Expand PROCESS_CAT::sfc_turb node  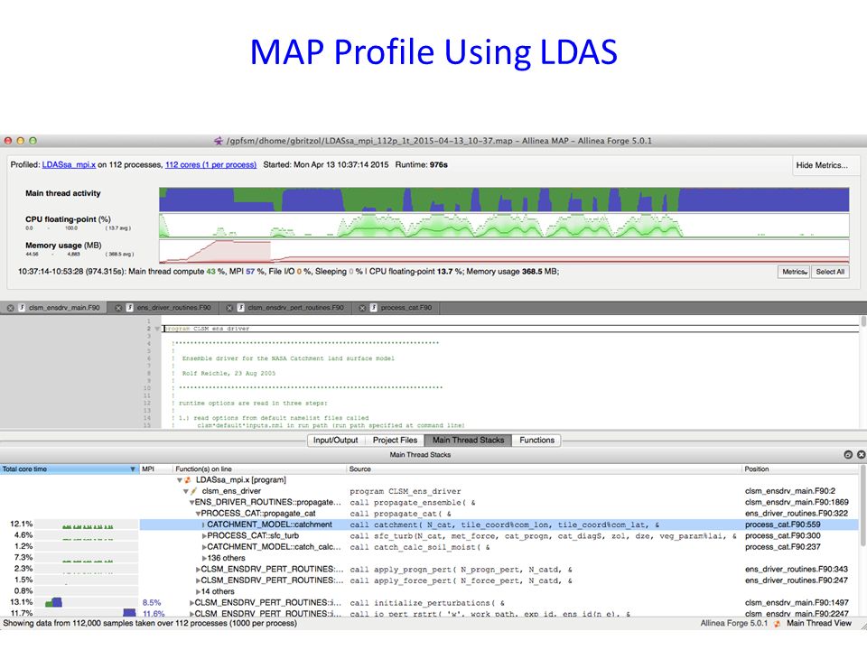(x=204, y=536)
